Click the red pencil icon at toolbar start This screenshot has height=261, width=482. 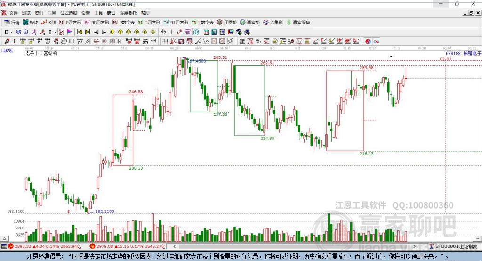7,41
